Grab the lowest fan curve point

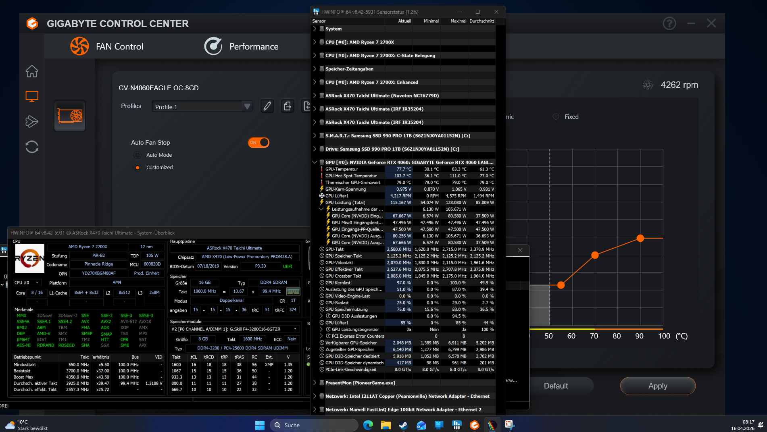point(561,285)
